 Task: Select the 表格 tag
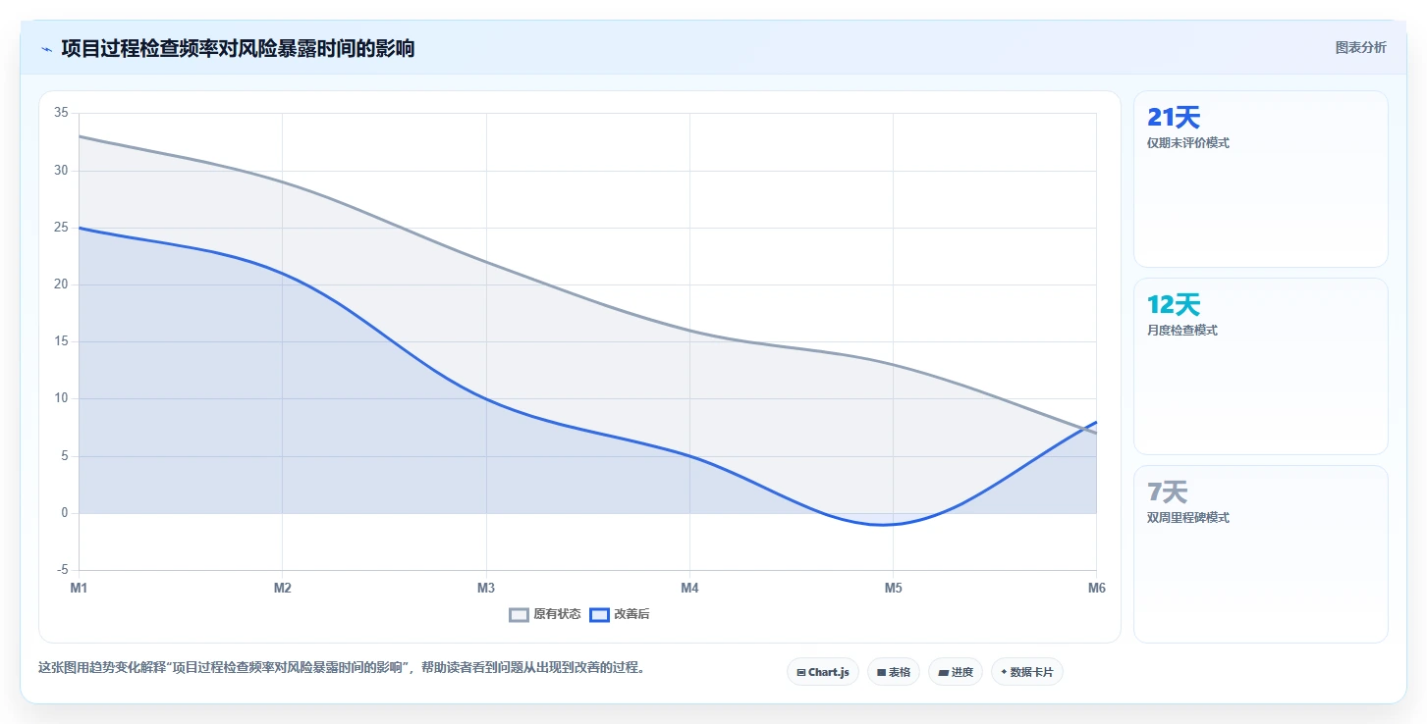893,672
